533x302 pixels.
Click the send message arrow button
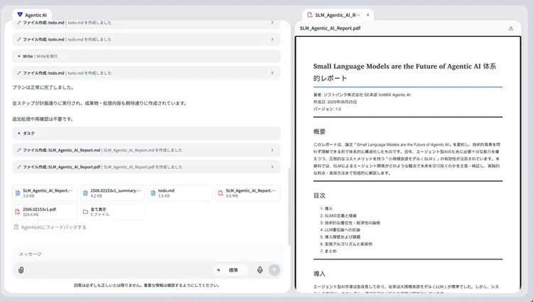pyautogui.click(x=274, y=270)
